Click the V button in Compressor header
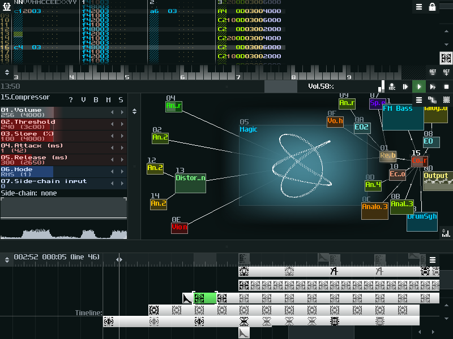The height and width of the screenshot is (339, 453). (x=83, y=100)
